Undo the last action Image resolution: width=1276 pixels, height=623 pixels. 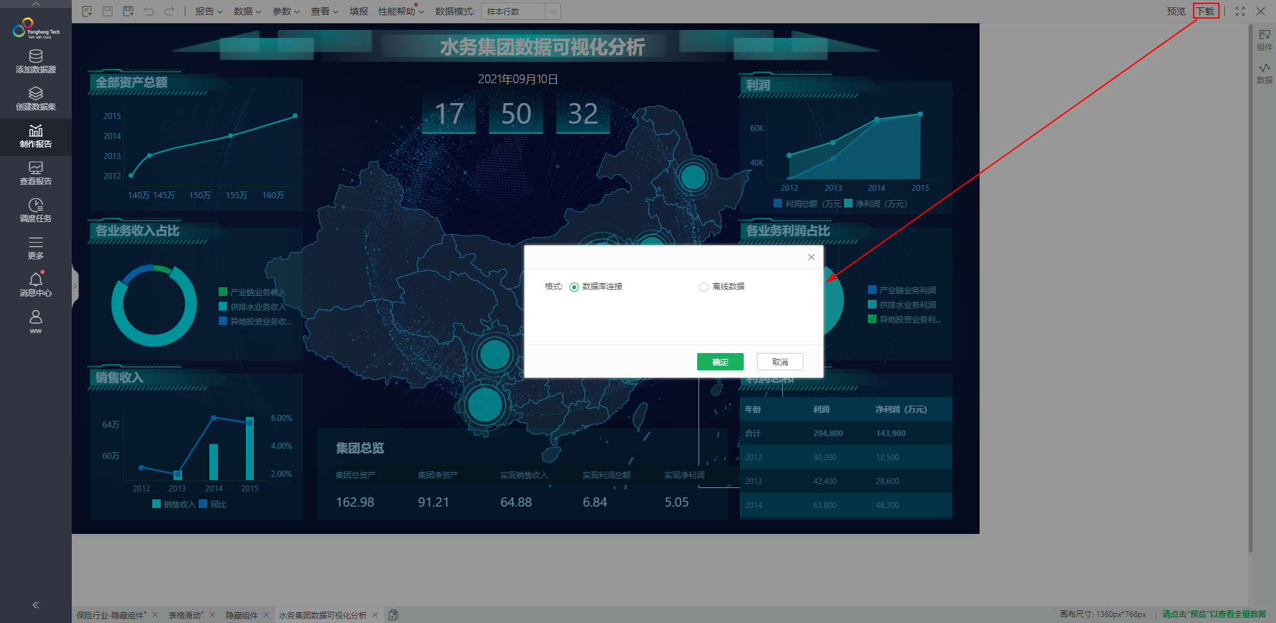[149, 11]
